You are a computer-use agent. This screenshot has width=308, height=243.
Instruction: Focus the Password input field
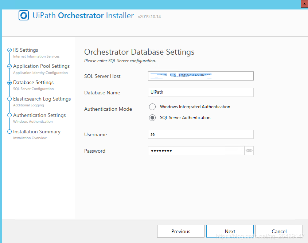(196, 150)
